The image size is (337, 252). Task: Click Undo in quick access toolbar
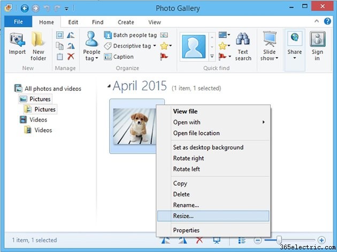(x=47, y=9)
